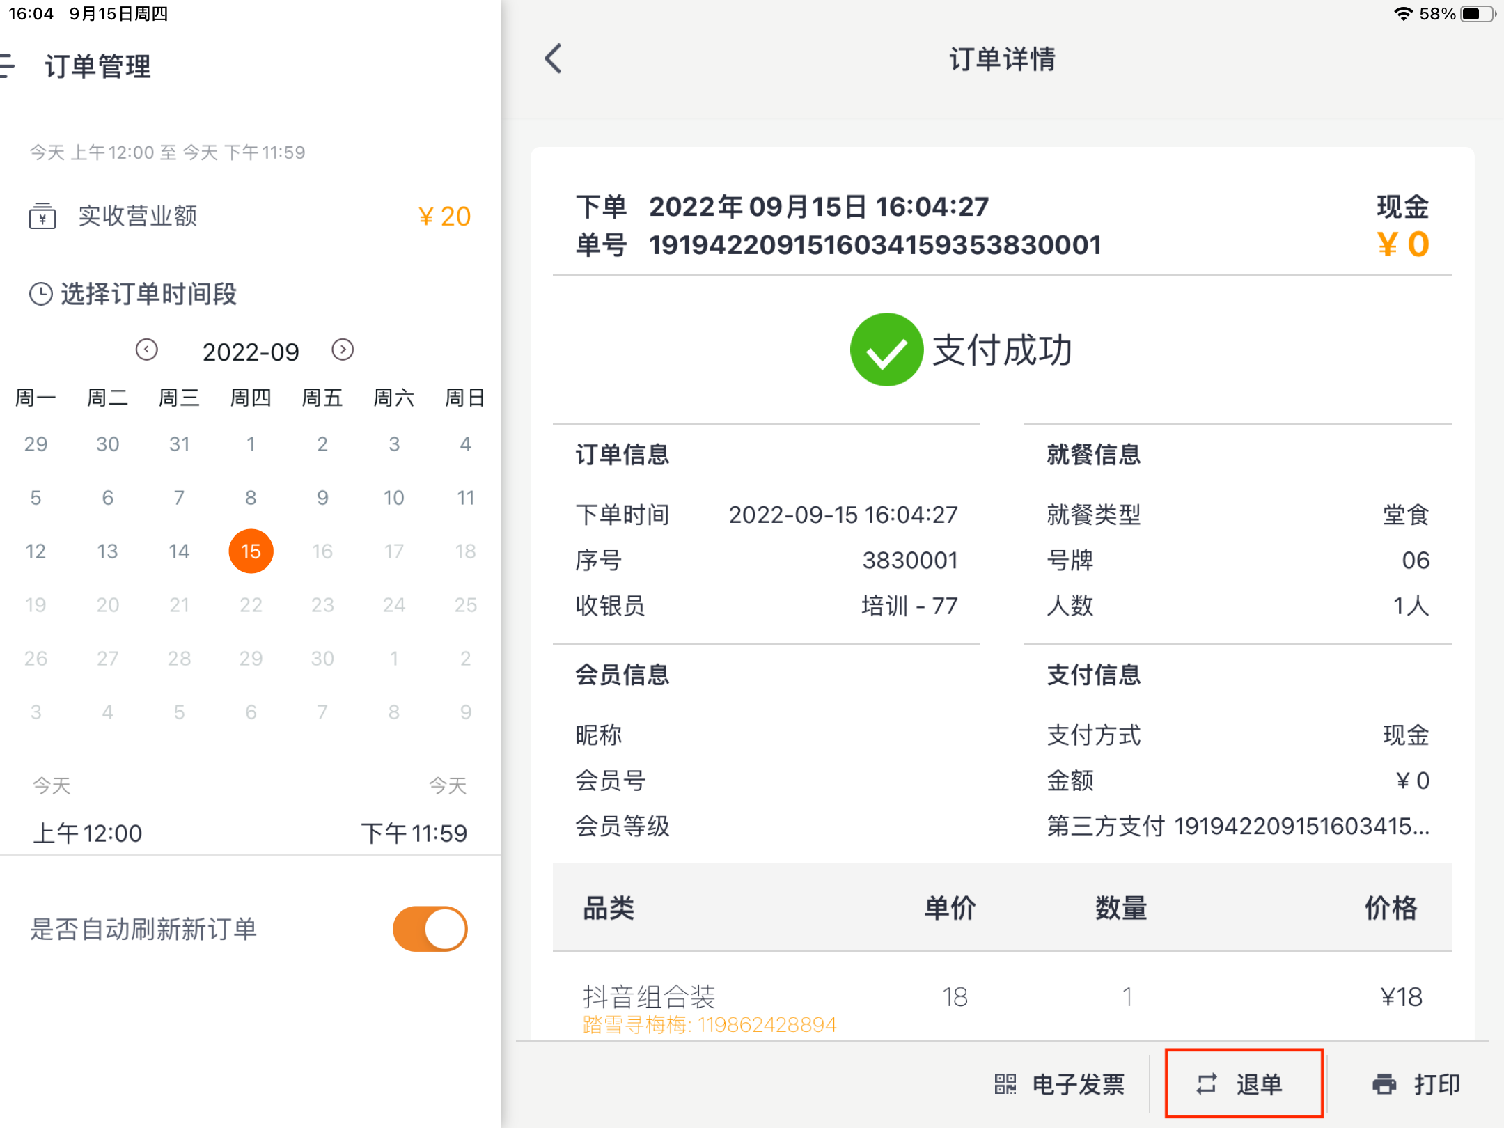Select date 11 in the calendar
This screenshot has width=1504, height=1128.
point(466,498)
